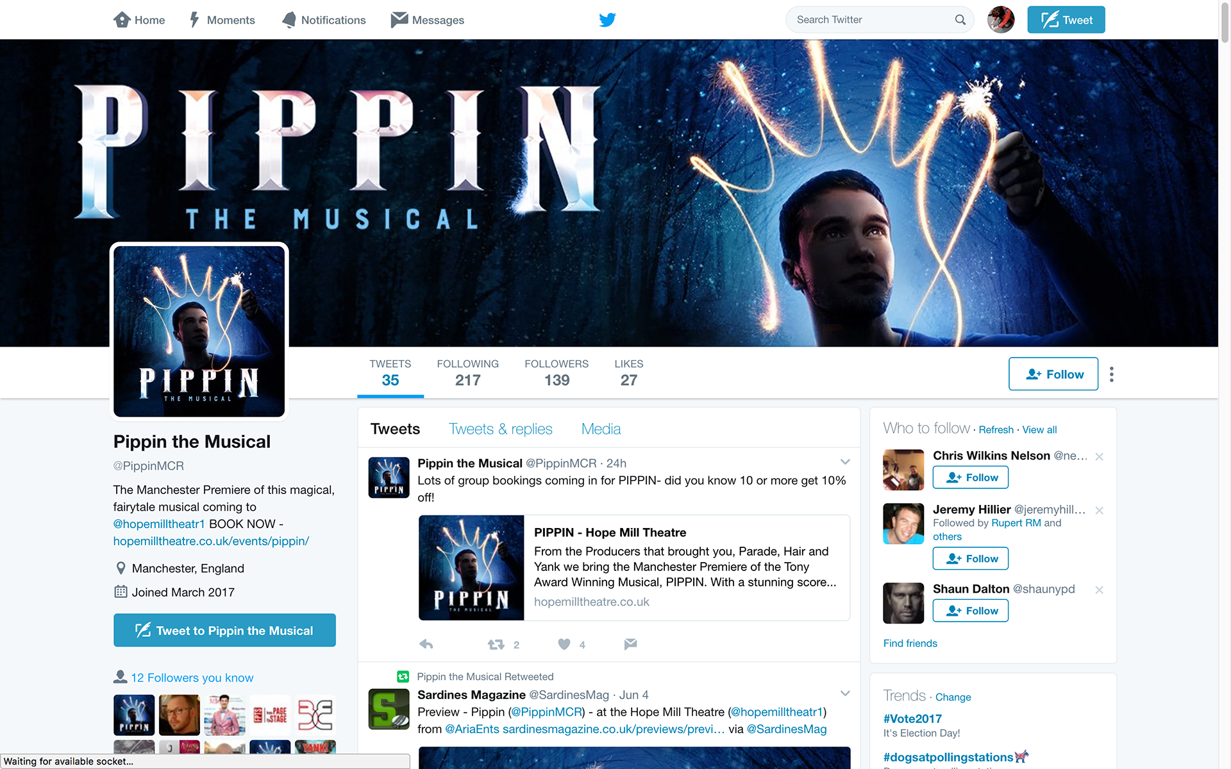The height and width of the screenshot is (769, 1231).
Task: Open the three-dot more user actions menu
Action: tap(1112, 374)
